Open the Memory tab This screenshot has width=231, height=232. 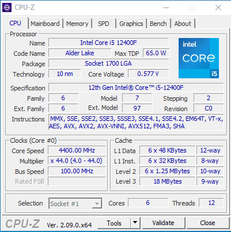tap(77, 24)
